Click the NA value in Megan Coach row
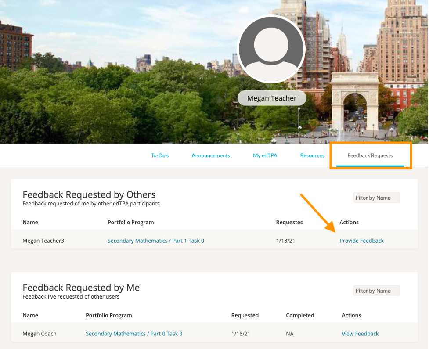 click(x=289, y=334)
